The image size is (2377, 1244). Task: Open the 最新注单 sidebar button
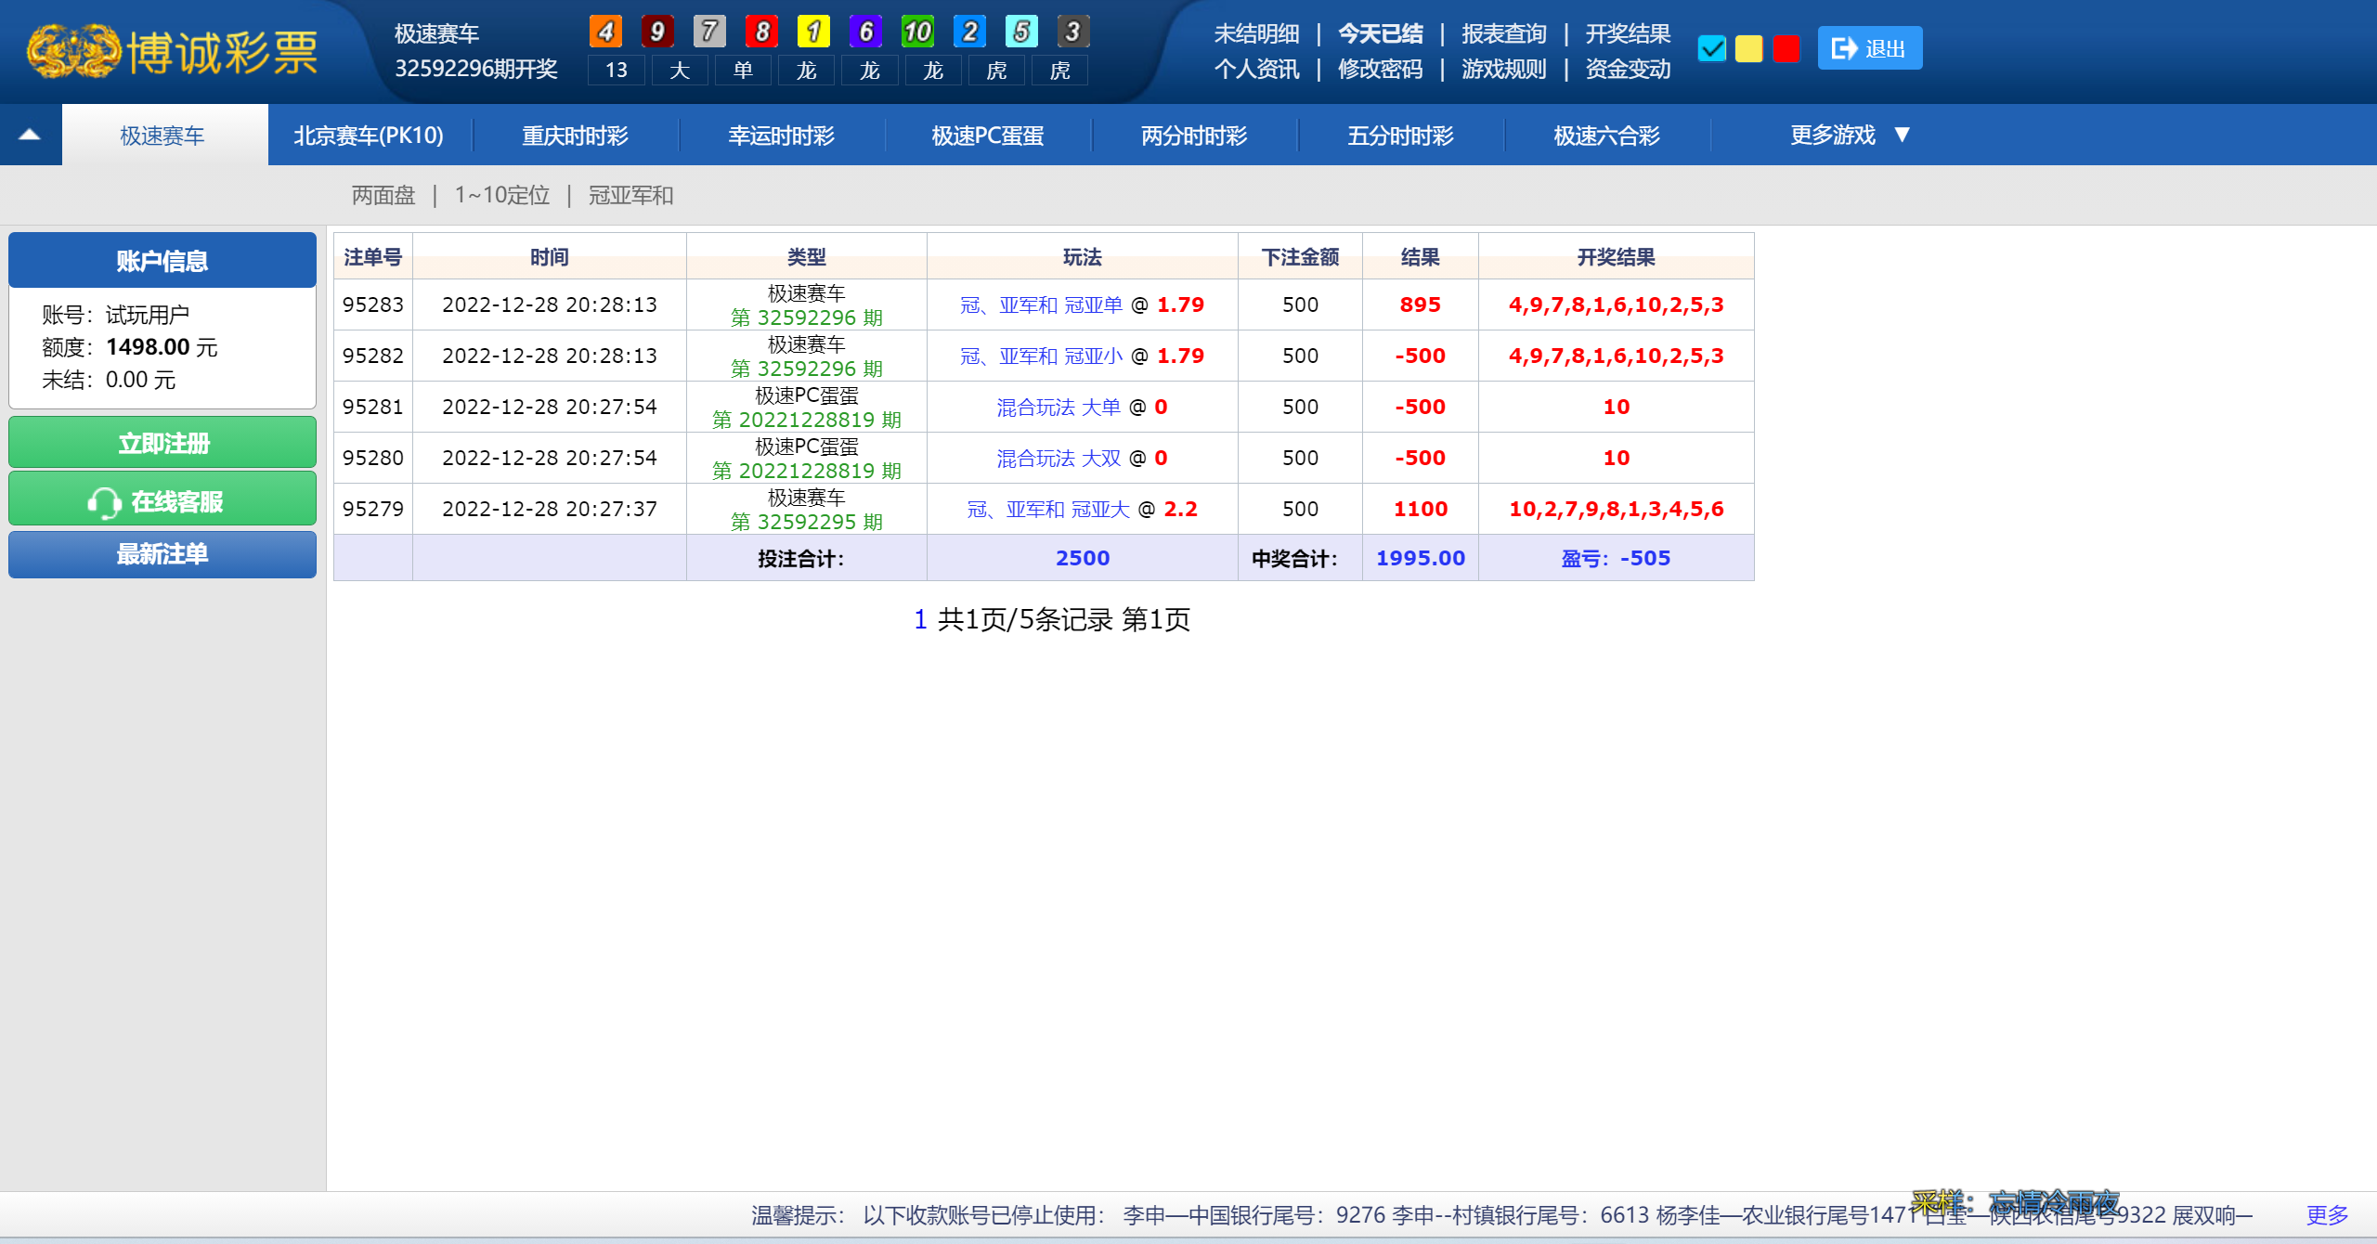pos(162,554)
